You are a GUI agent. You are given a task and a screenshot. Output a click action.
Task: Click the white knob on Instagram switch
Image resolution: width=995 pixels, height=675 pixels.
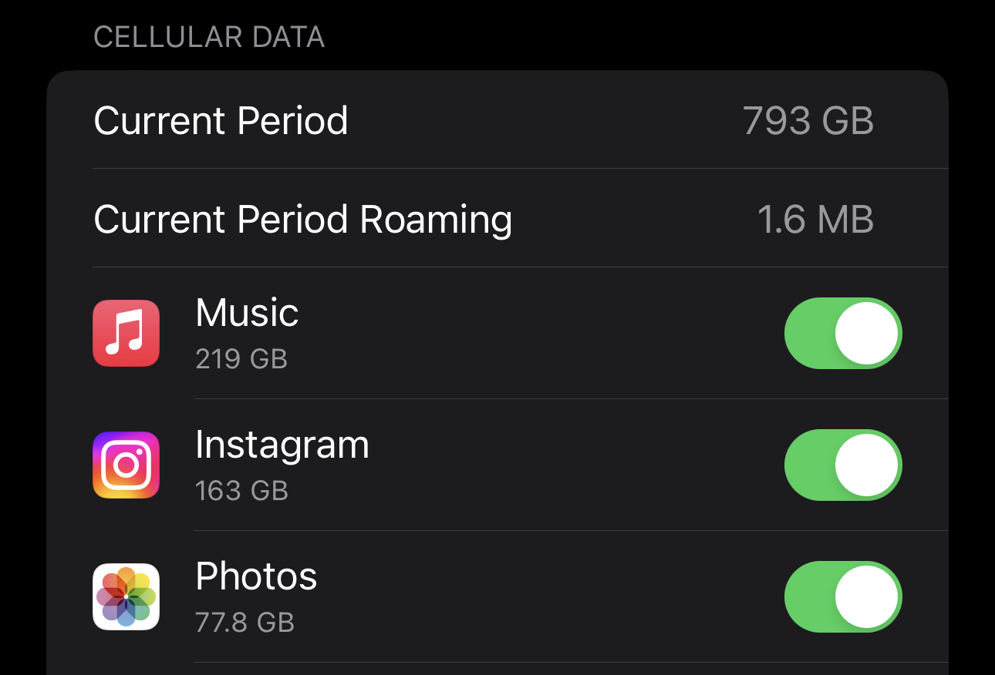pos(867,465)
